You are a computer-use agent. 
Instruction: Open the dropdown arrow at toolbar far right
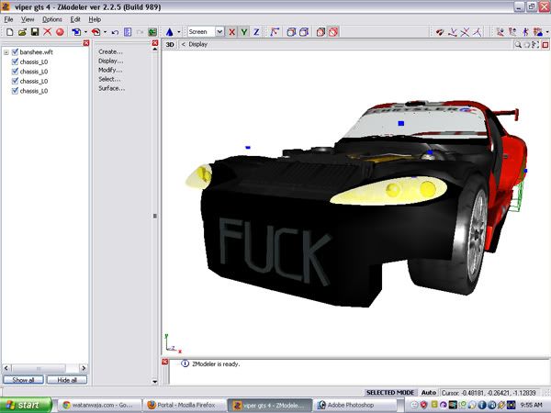point(547,32)
